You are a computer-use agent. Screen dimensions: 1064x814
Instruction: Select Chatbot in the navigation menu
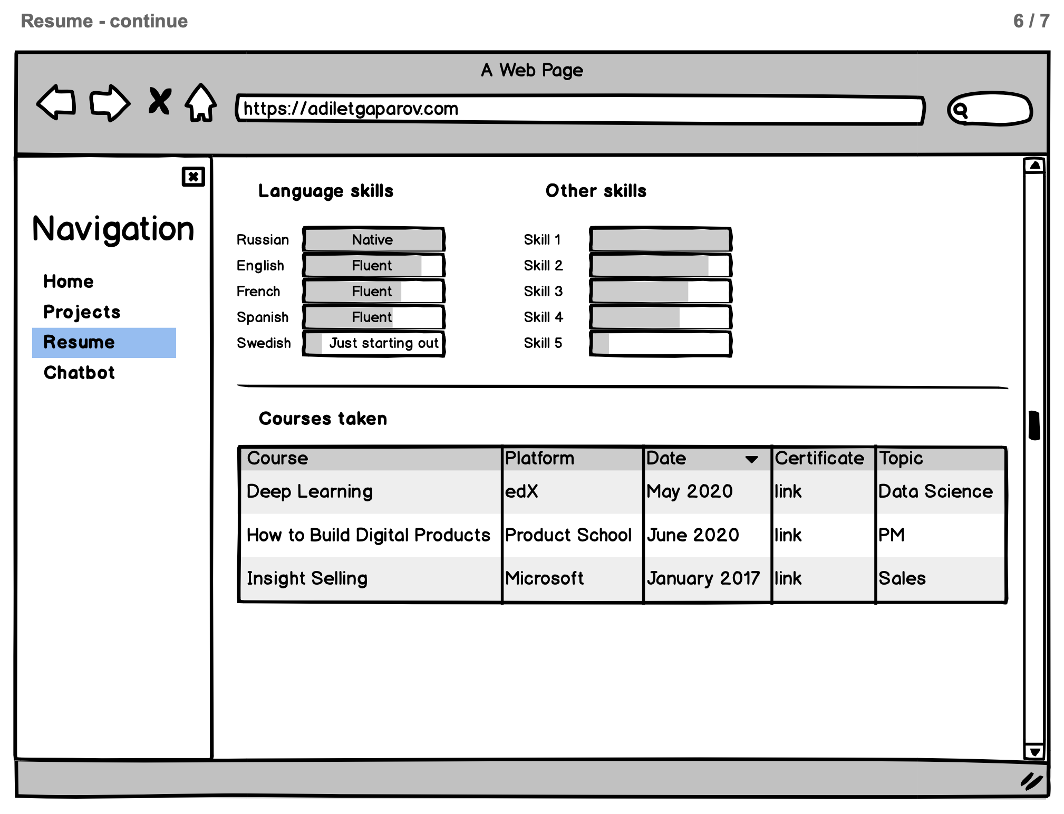[x=79, y=373]
